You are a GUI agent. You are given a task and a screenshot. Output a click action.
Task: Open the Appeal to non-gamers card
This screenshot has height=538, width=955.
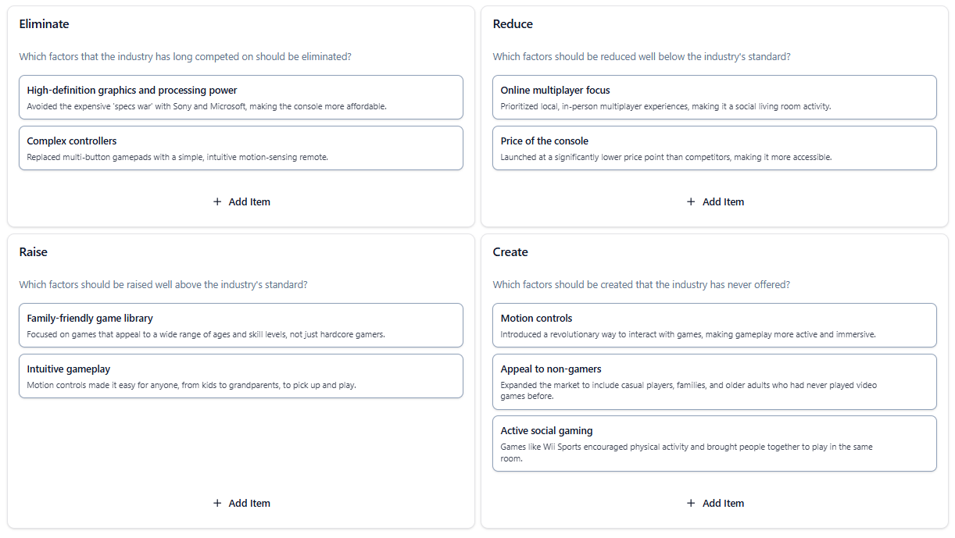coord(714,382)
